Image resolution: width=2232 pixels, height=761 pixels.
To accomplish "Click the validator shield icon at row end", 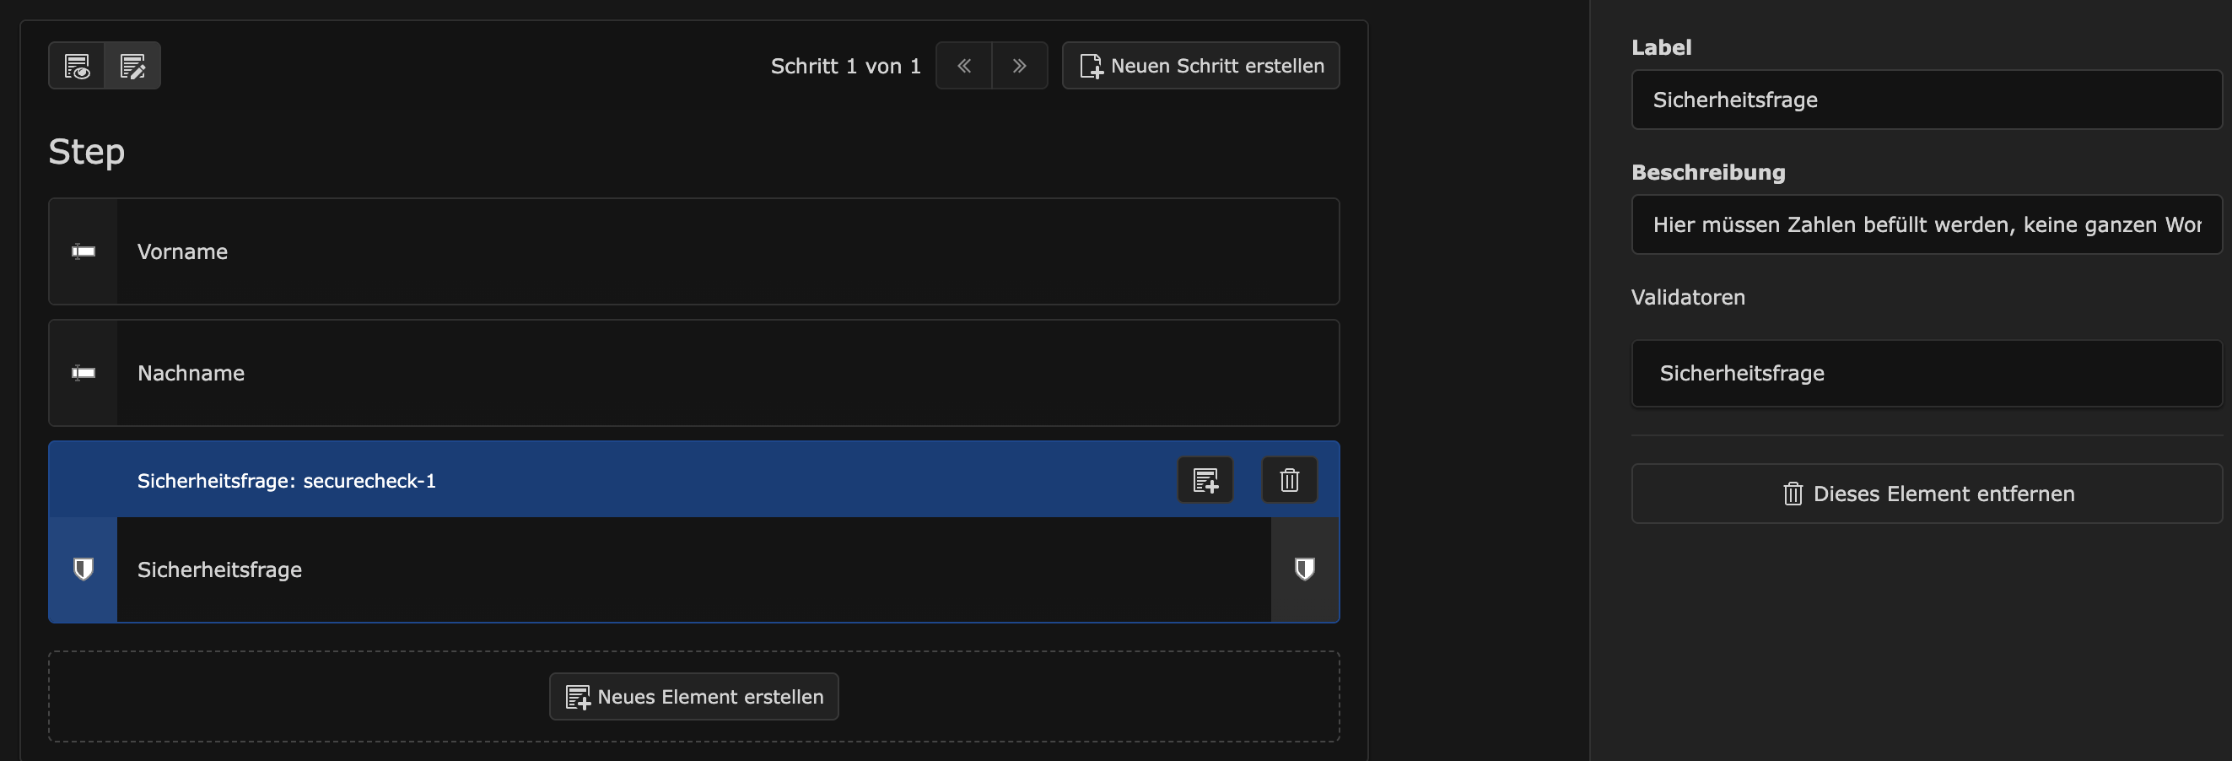I will 1304,569.
